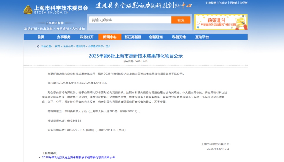Open the 互动平台 navigation tab
This screenshot has width=284, height=162.
202,37
